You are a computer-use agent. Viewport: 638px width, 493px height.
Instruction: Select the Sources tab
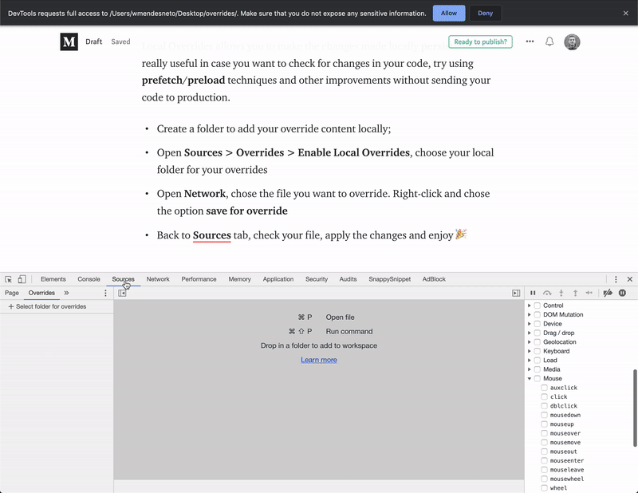(124, 279)
